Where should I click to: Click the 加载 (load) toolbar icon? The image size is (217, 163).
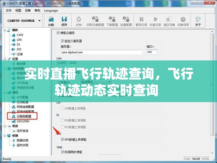coord(51,21)
